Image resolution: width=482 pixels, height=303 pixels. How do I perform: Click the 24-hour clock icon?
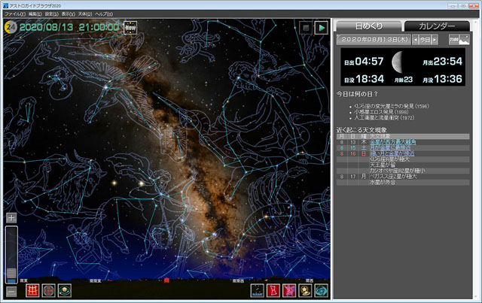pos(11,27)
